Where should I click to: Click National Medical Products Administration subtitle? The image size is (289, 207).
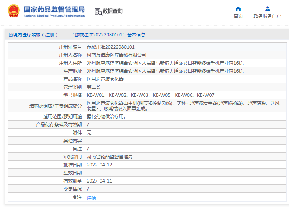pos(54,16)
